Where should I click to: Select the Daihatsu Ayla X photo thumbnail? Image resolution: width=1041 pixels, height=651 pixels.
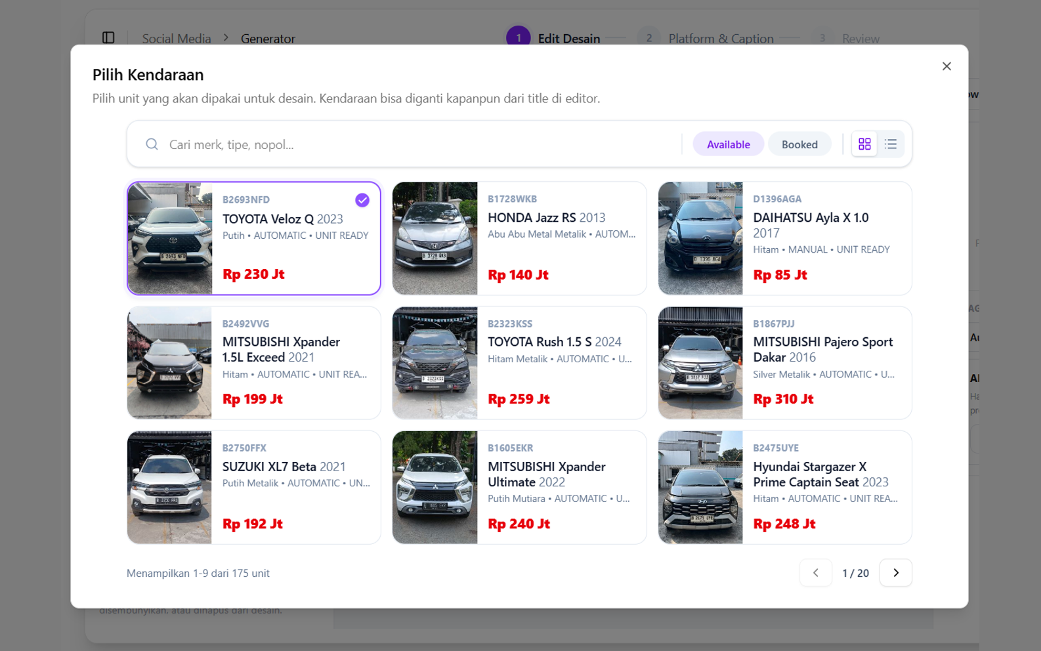700,238
